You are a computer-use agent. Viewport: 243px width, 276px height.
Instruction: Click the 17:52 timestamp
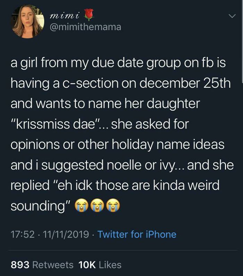coord(23,235)
